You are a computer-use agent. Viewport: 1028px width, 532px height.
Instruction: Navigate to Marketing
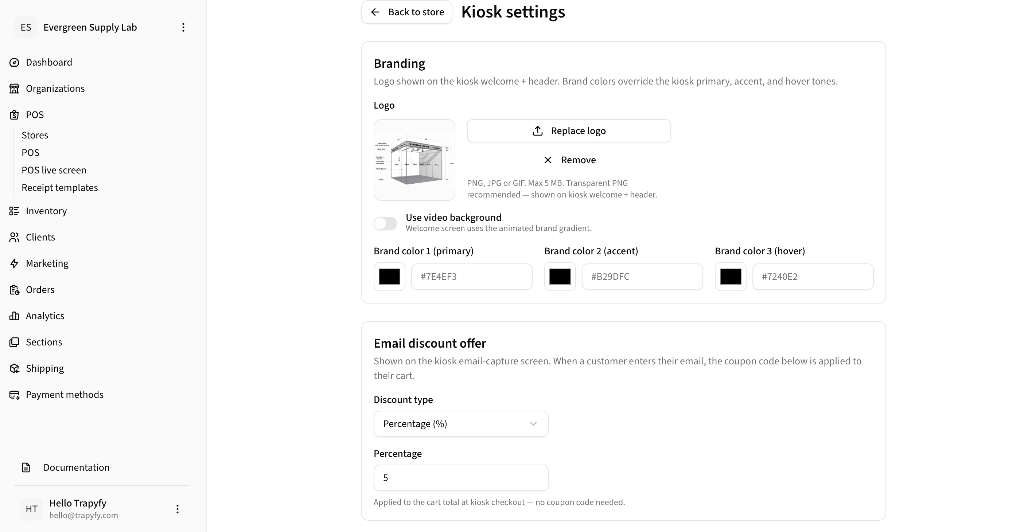pyautogui.click(x=47, y=263)
